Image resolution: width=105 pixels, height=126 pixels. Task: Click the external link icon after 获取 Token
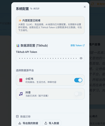tap(84, 45)
